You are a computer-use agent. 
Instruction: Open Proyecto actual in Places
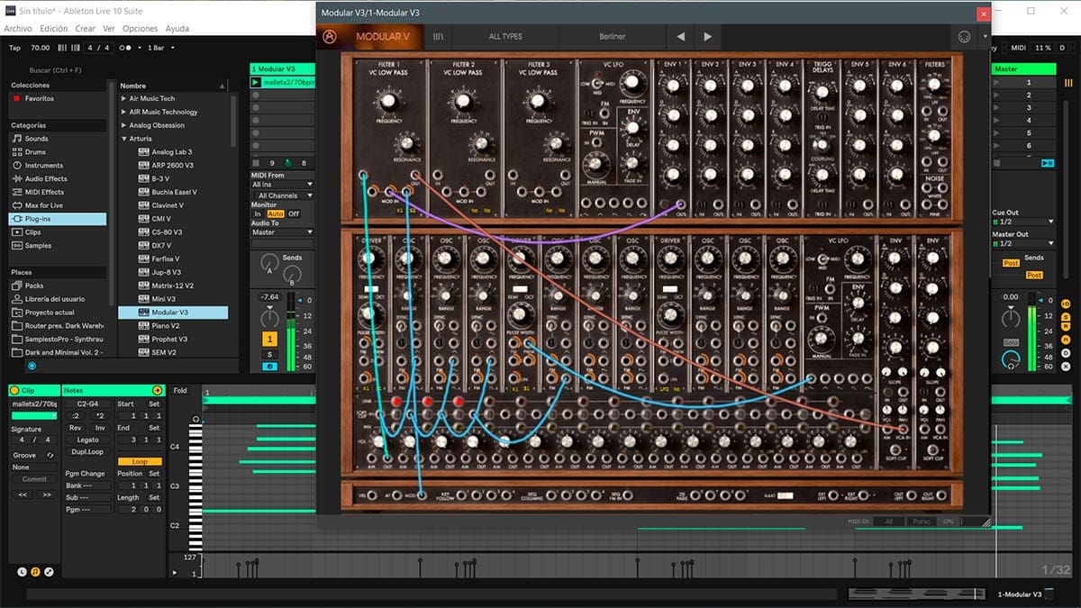tap(58, 313)
